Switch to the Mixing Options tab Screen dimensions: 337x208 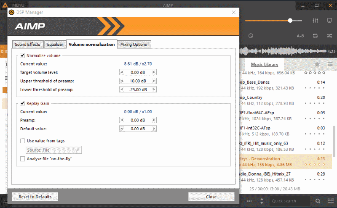[x=134, y=45]
